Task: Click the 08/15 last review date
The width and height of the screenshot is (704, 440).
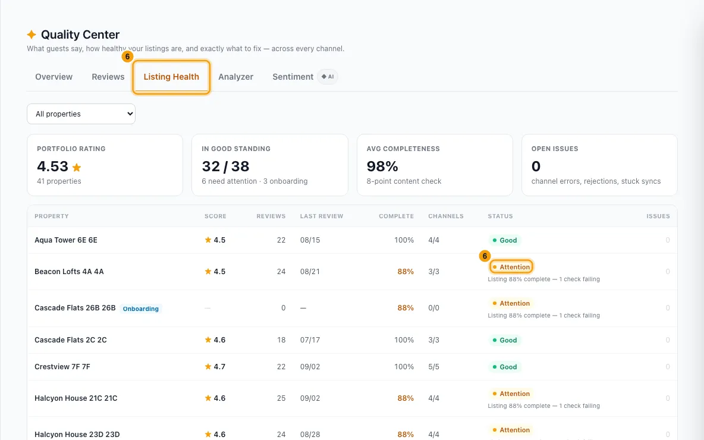Action: (310, 240)
